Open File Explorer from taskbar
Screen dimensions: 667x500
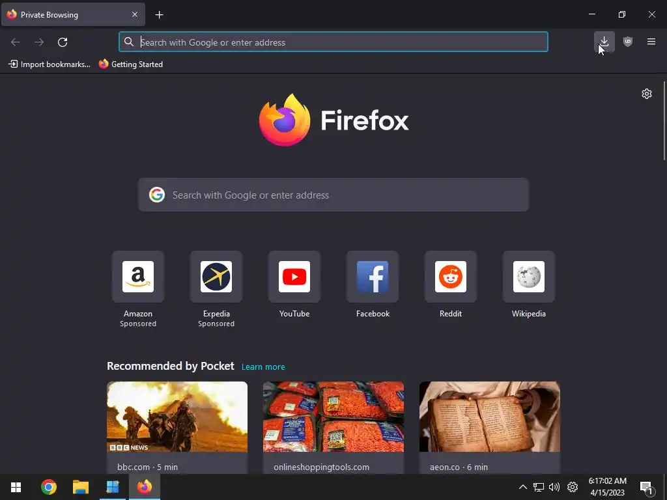tap(80, 487)
